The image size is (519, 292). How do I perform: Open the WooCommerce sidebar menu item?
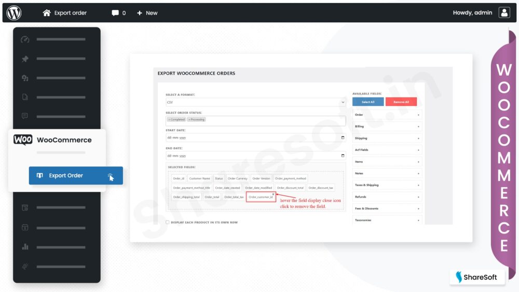pyautogui.click(x=57, y=140)
